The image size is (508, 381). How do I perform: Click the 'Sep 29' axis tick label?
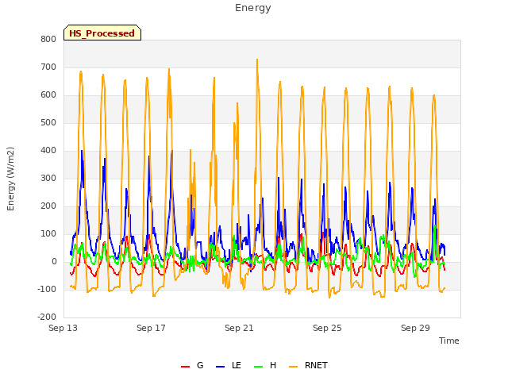[415, 328]
